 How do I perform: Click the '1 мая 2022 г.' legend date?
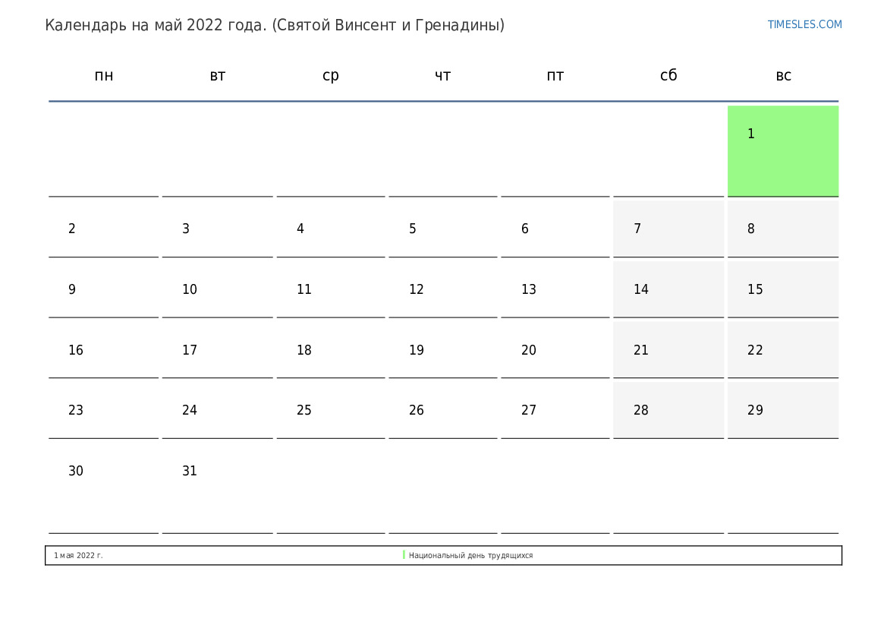78,556
